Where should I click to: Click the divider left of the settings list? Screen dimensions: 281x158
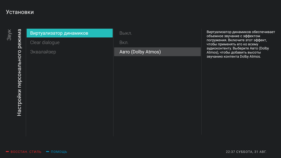26,83
